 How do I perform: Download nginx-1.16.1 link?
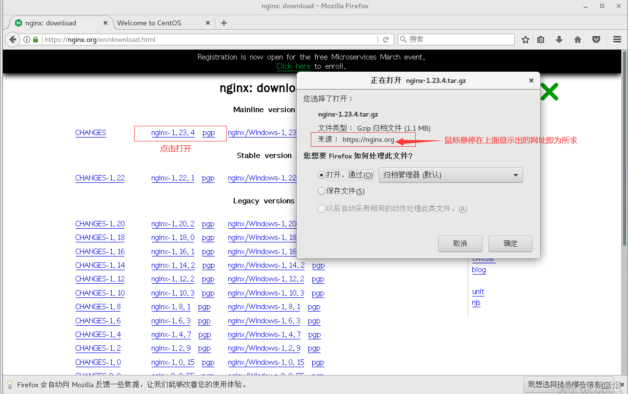(x=173, y=252)
